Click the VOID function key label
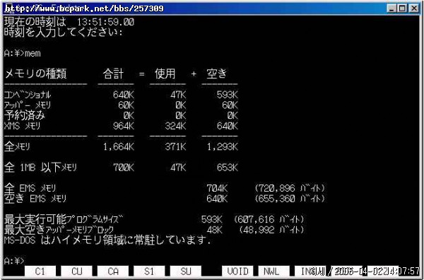This screenshot has width=424, height=280. tap(237, 271)
